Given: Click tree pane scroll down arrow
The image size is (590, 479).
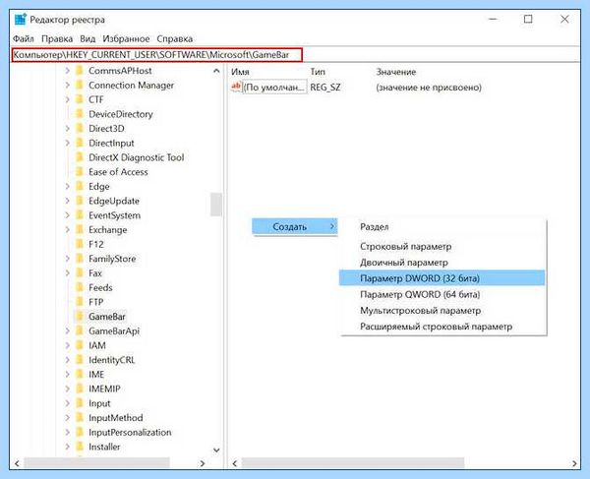Looking at the screenshot, I should 216,450.
